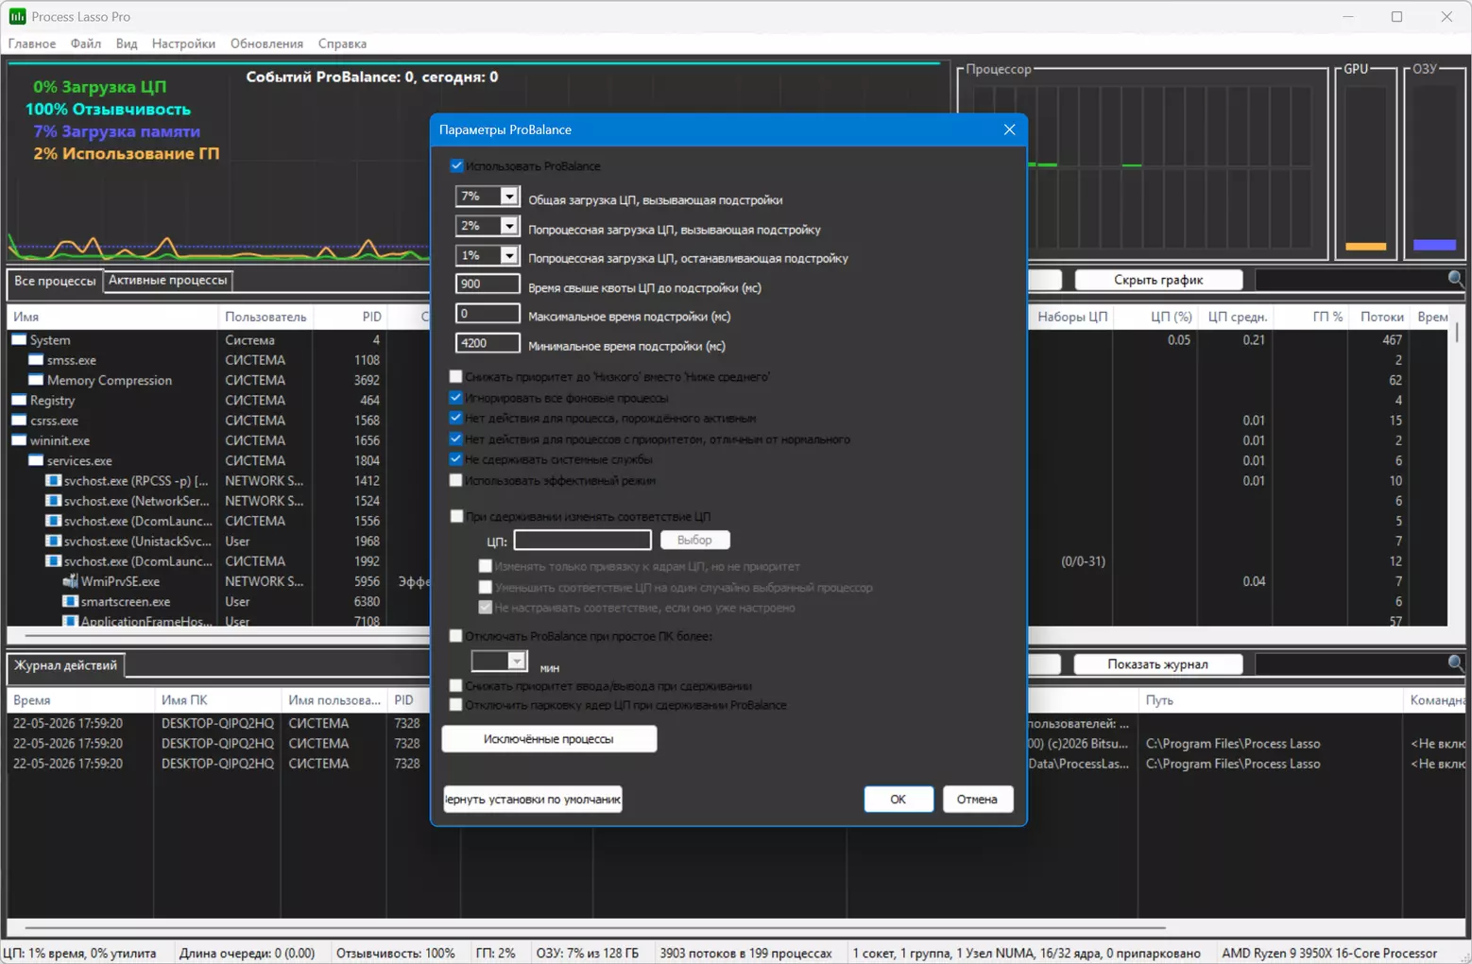Click the wininit.exe process icon
Image resolution: width=1472 pixels, height=964 pixels.
pyautogui.click(x=19, y=440)
